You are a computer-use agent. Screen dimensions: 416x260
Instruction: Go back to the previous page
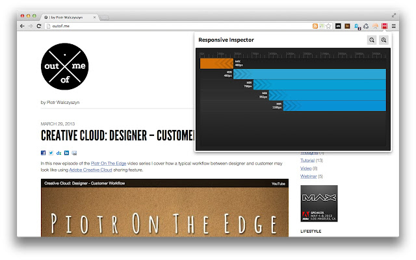tap(22, 26)
